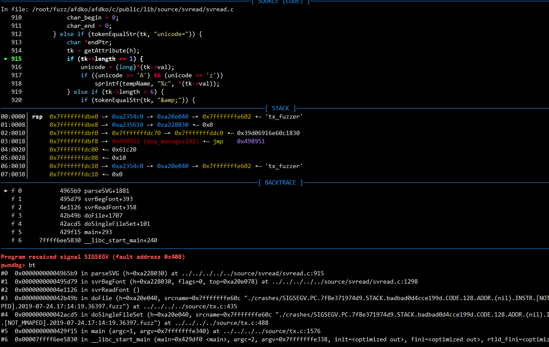Click the highlighted 'if (tk->length == 1)' line

pos(105,59)
